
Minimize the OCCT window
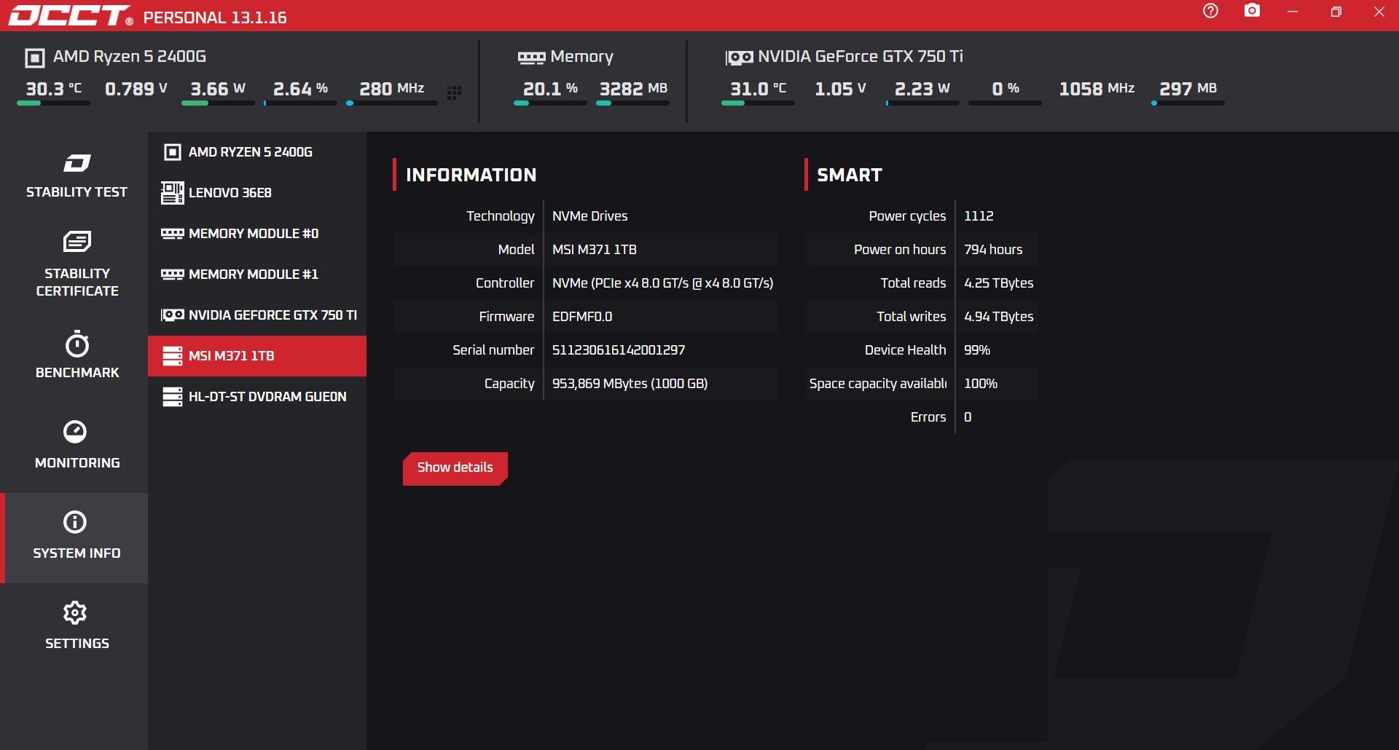tap(1293, 12)
